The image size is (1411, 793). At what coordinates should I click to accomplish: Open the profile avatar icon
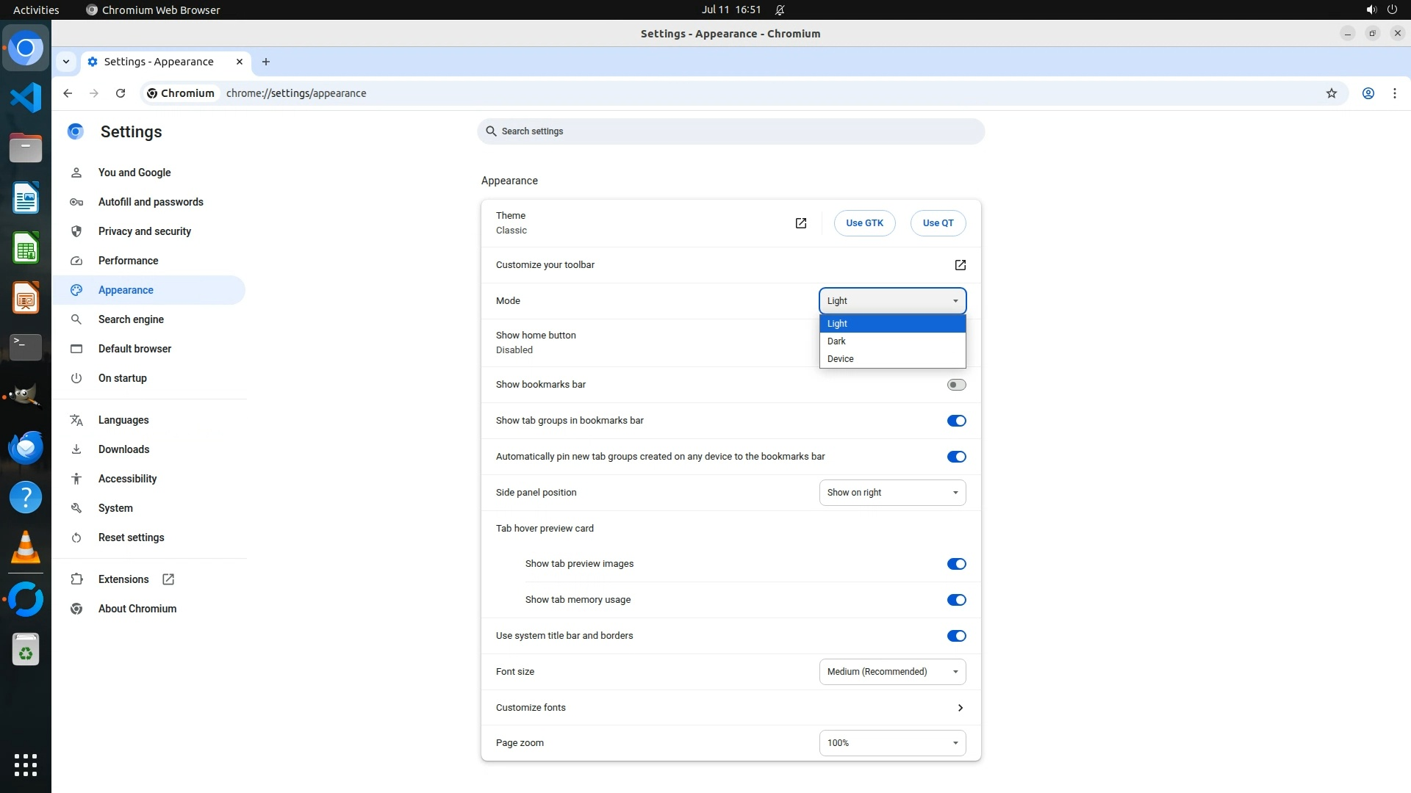(x=1368, y=93)
